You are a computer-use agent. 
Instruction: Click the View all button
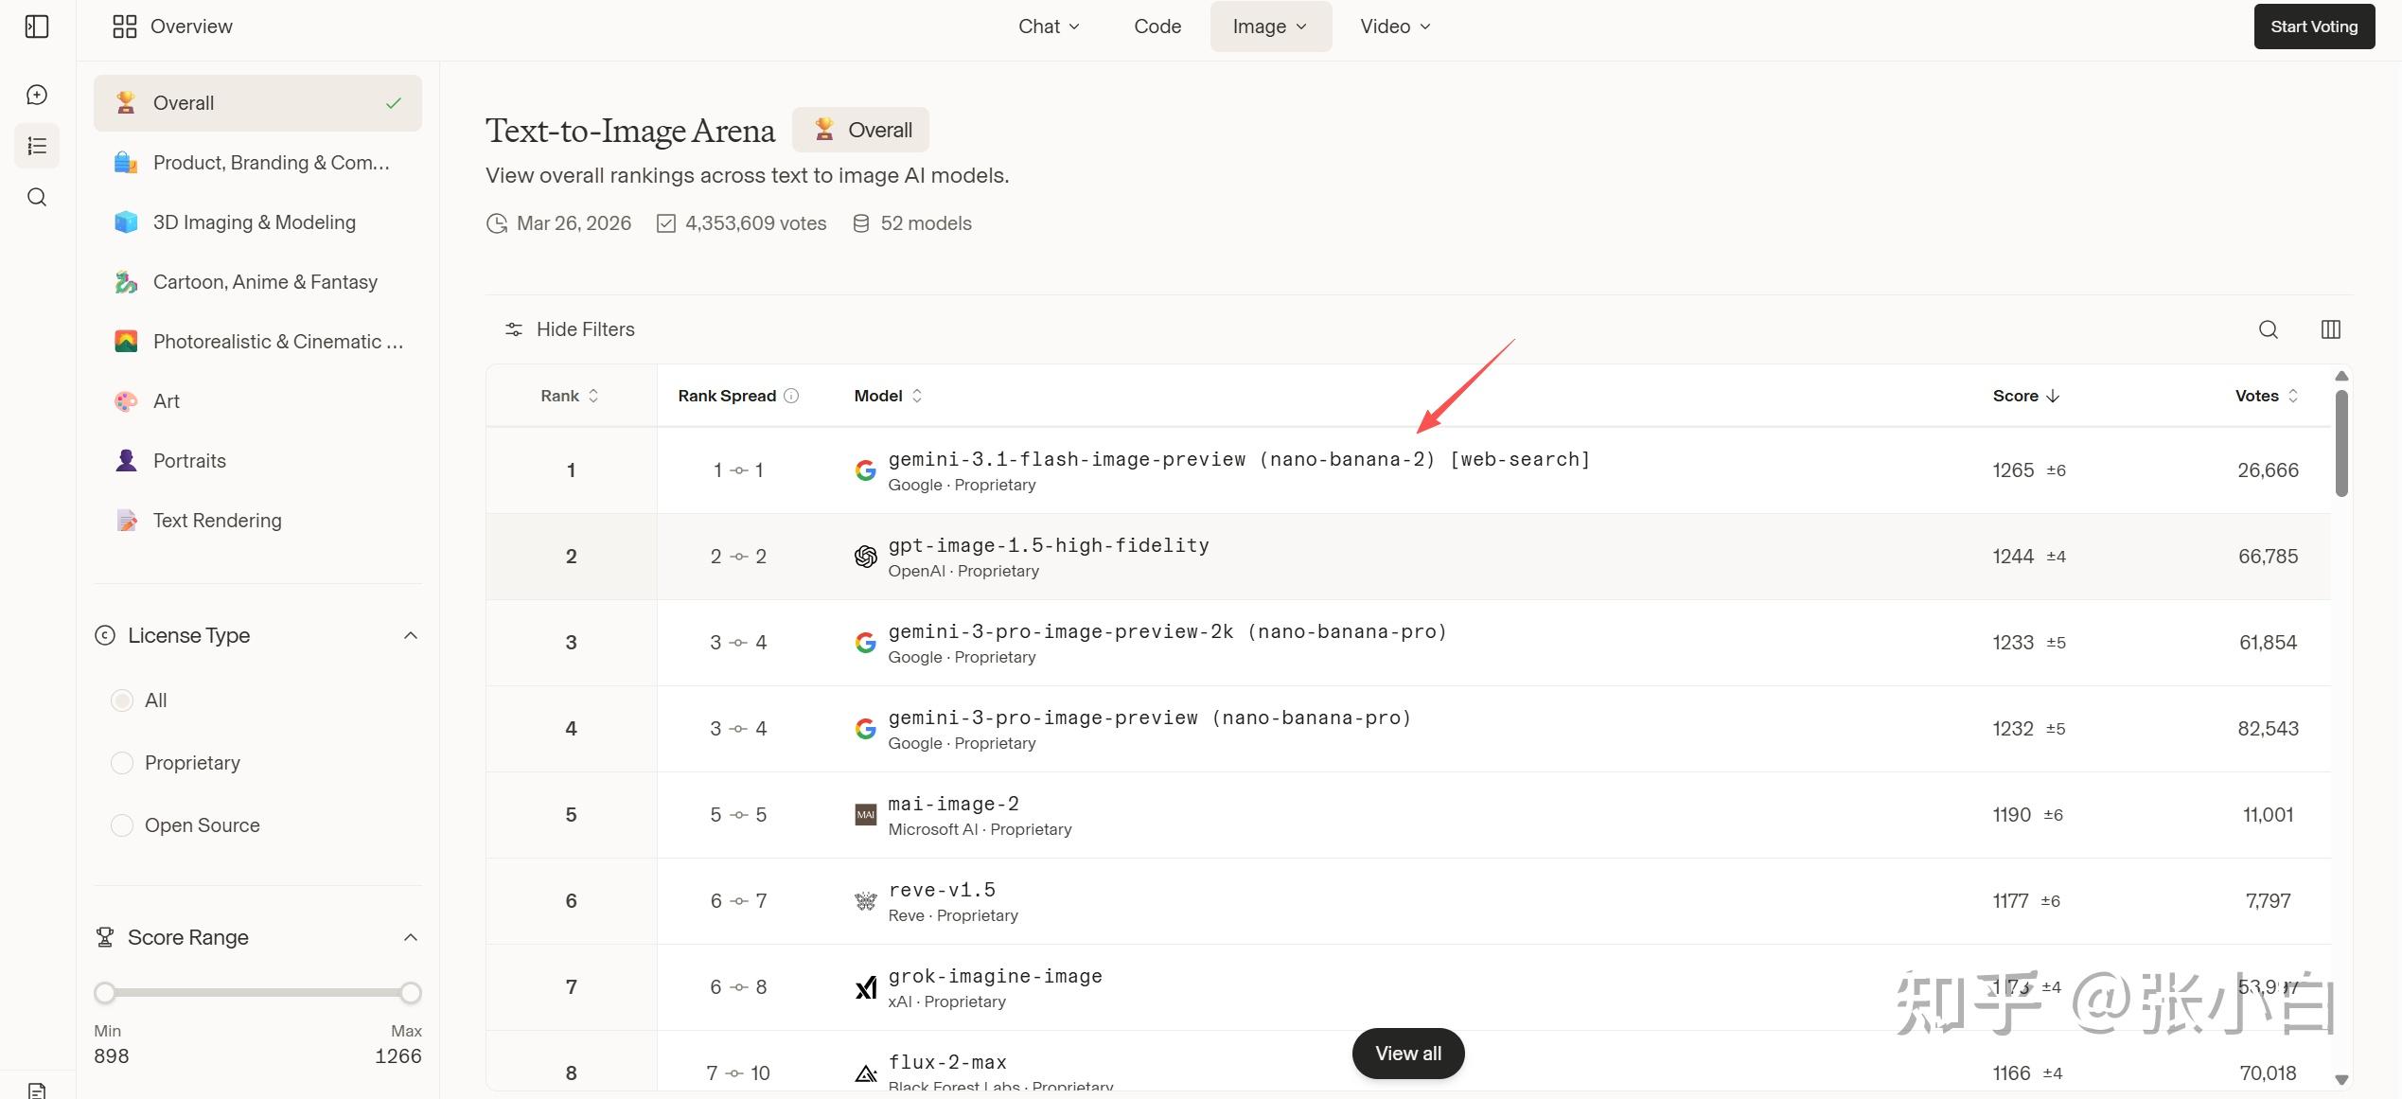1407,1054
